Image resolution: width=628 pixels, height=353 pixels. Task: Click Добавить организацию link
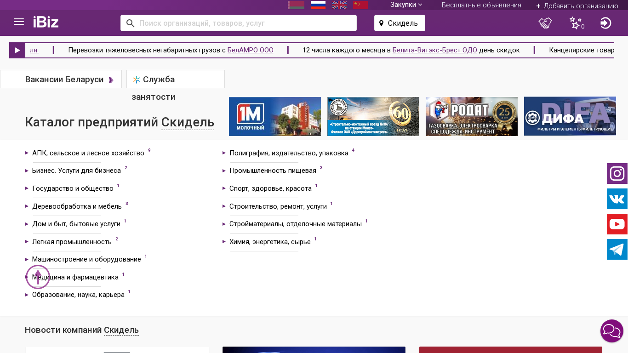coord(577,6)
